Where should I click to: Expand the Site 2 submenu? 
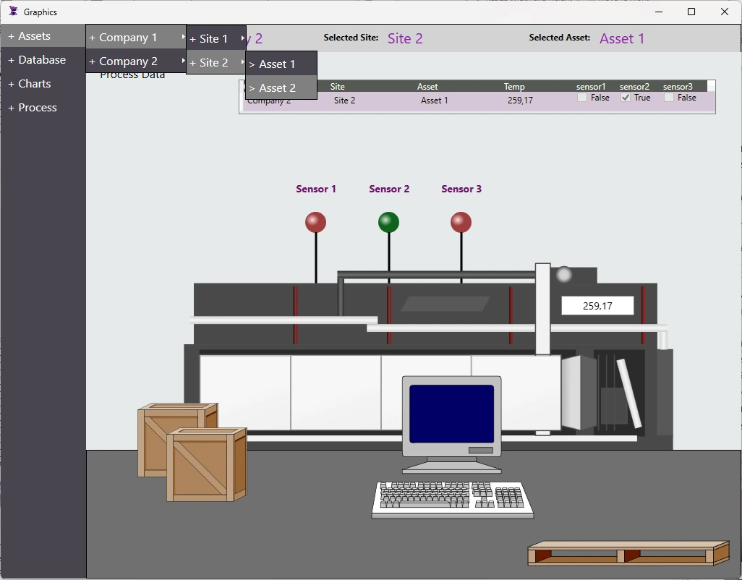(216, 62)
